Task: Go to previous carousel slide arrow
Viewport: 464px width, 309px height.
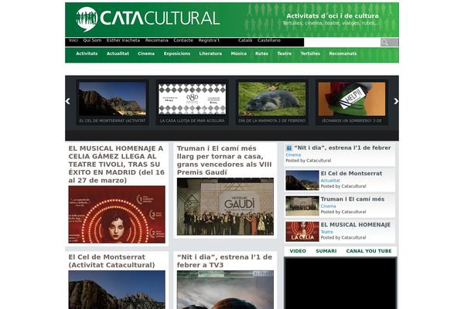Action: pyautogui.click(x=68, y=101)
